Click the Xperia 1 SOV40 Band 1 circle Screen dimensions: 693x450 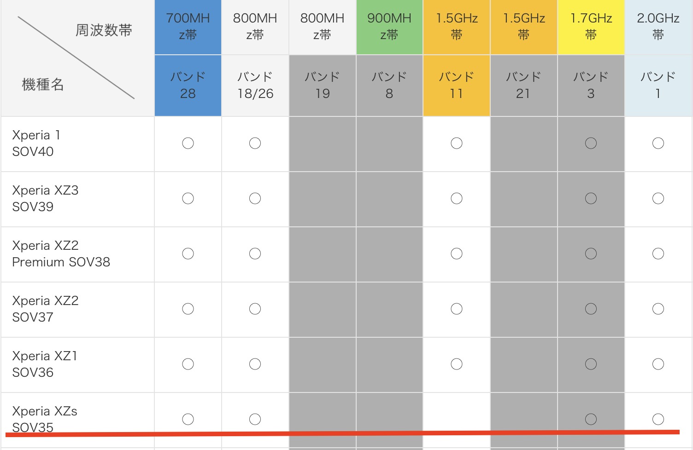tap(658, 143)
